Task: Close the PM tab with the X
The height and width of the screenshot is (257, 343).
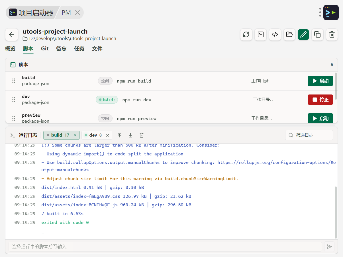Action: point(77,13)
